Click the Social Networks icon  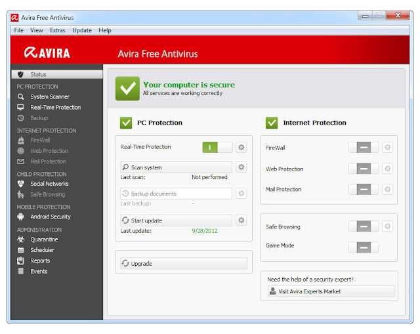click(x=20, y=184)
